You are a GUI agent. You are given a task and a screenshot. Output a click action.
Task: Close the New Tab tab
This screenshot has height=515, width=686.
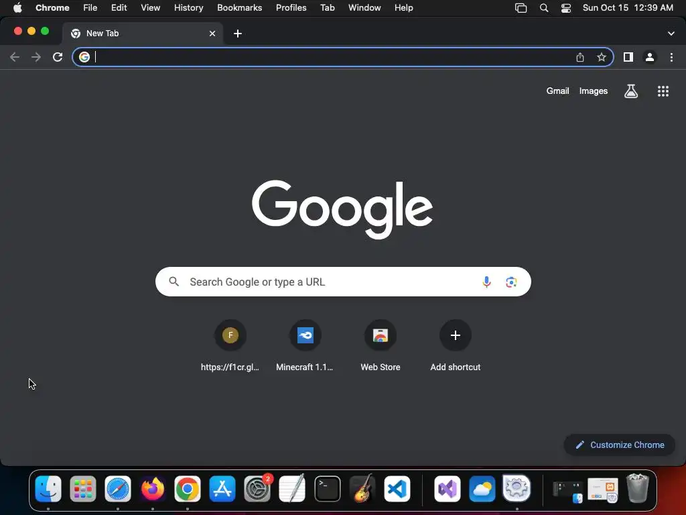coord(212,34)
